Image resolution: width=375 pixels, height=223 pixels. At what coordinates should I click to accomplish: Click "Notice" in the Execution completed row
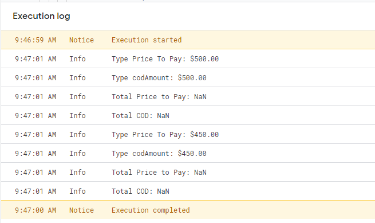(81, 210)
